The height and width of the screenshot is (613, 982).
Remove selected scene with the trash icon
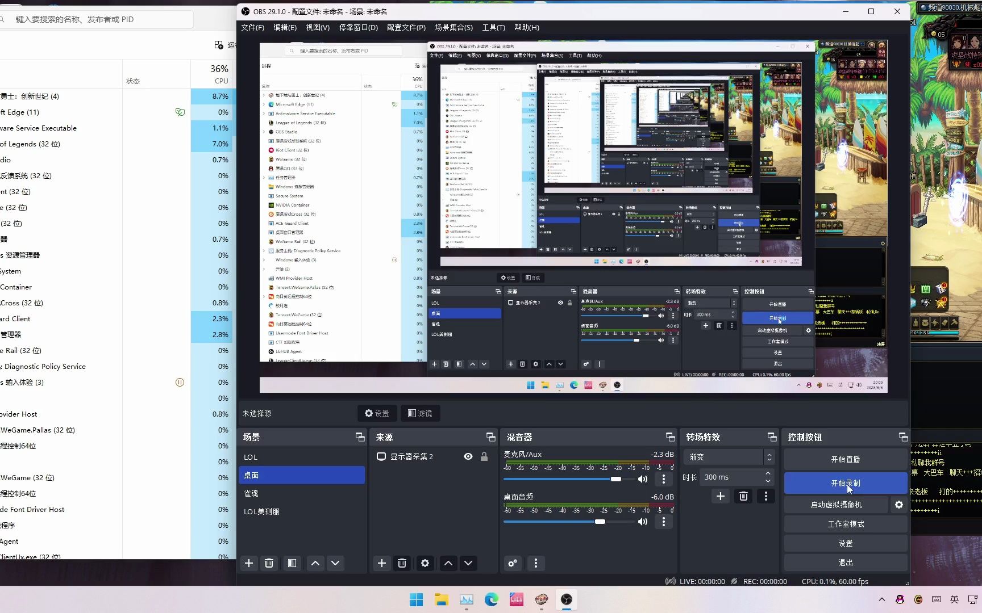[x=269, y=563]
